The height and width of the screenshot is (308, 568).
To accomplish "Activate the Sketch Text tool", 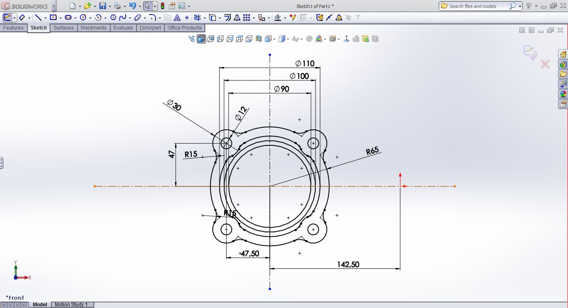I will tap(178, 17).
